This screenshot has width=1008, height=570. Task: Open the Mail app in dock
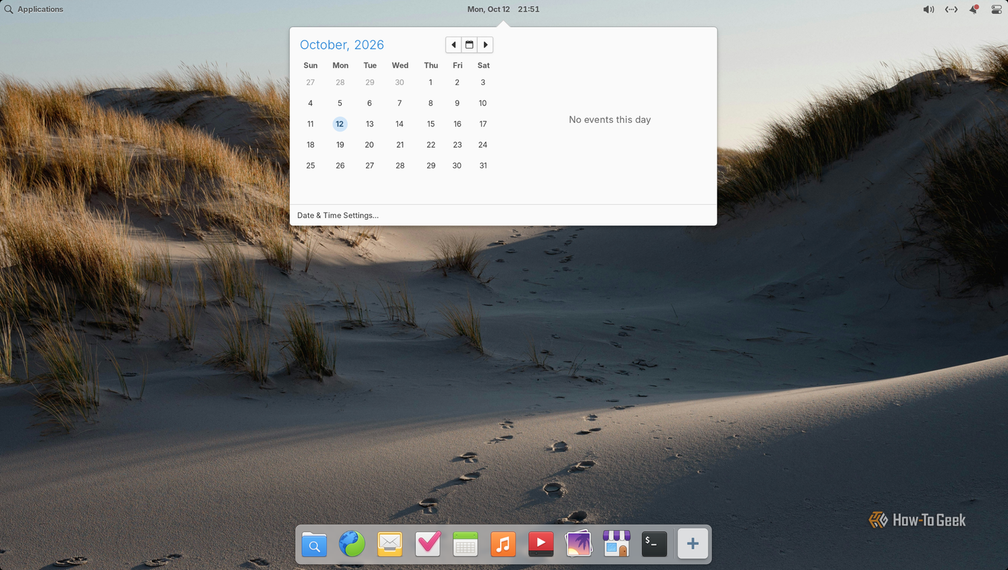[x=390, y=544]
